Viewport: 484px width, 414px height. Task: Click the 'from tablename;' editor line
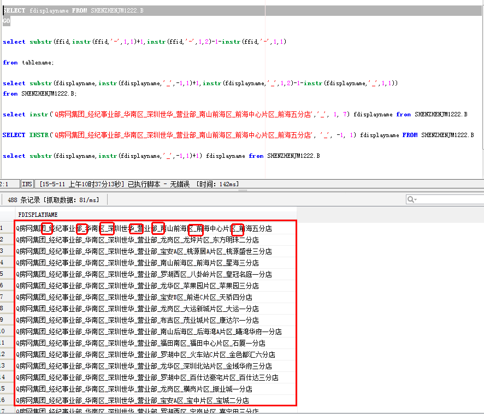[x=28, y=63]
